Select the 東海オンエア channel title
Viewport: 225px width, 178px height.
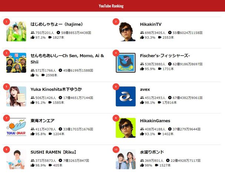pyautogui.click(x=43, y=121)
